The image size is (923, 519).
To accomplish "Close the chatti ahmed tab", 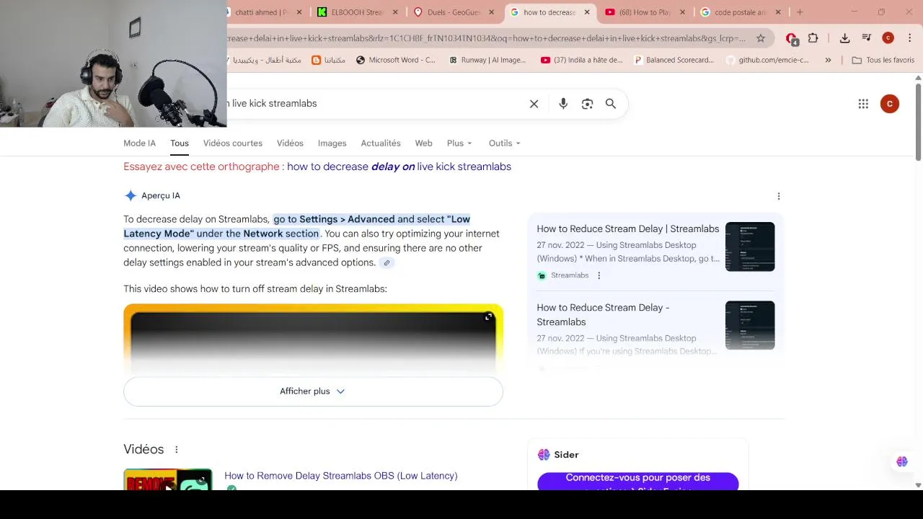I will coord(299,12).
